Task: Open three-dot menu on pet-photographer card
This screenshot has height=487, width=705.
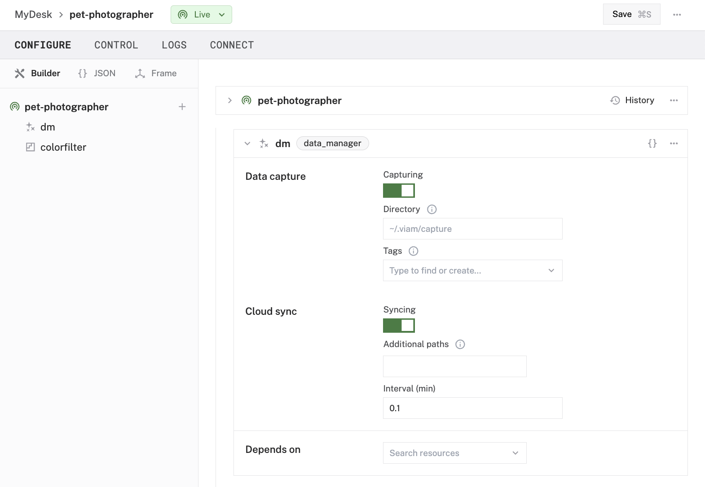Action: click(674, 100)
